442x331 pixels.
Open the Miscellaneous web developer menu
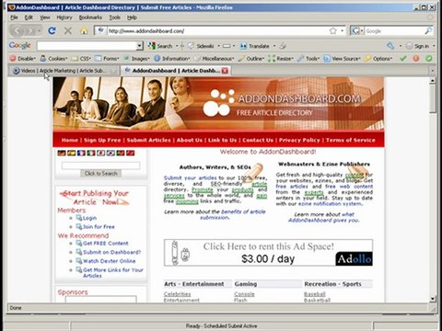coord(214,58)
